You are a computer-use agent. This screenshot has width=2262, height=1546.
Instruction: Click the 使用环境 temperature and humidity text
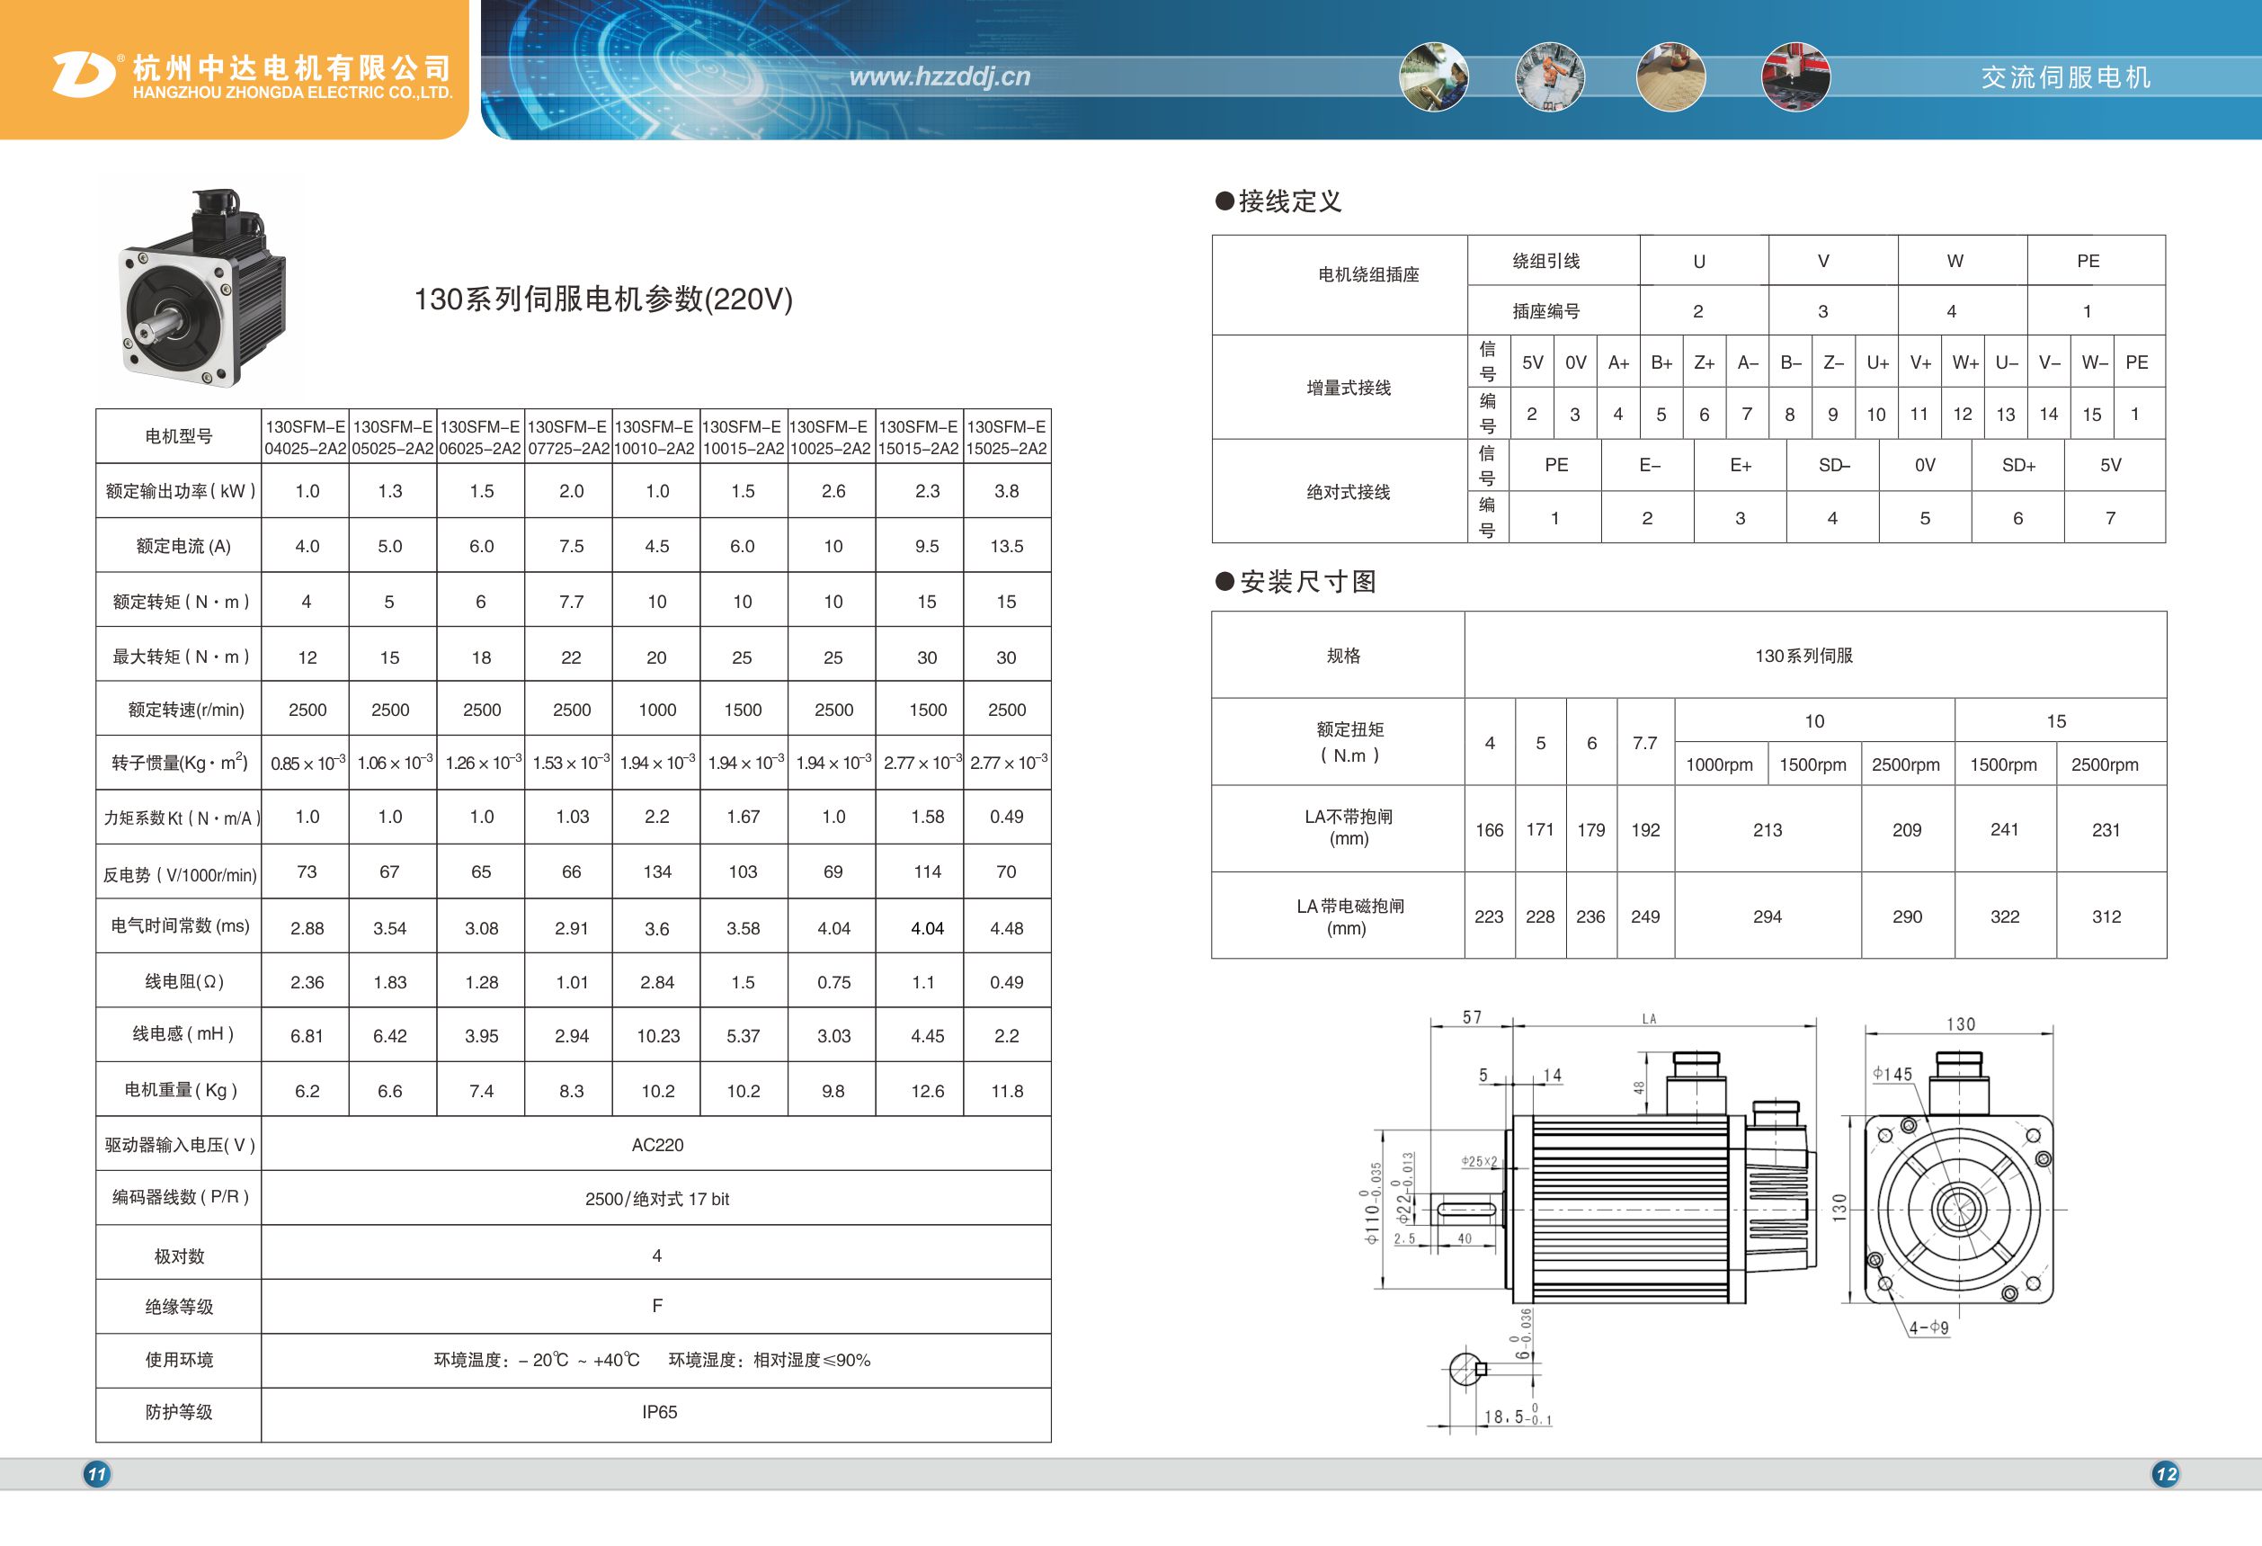pos(652,1360)
